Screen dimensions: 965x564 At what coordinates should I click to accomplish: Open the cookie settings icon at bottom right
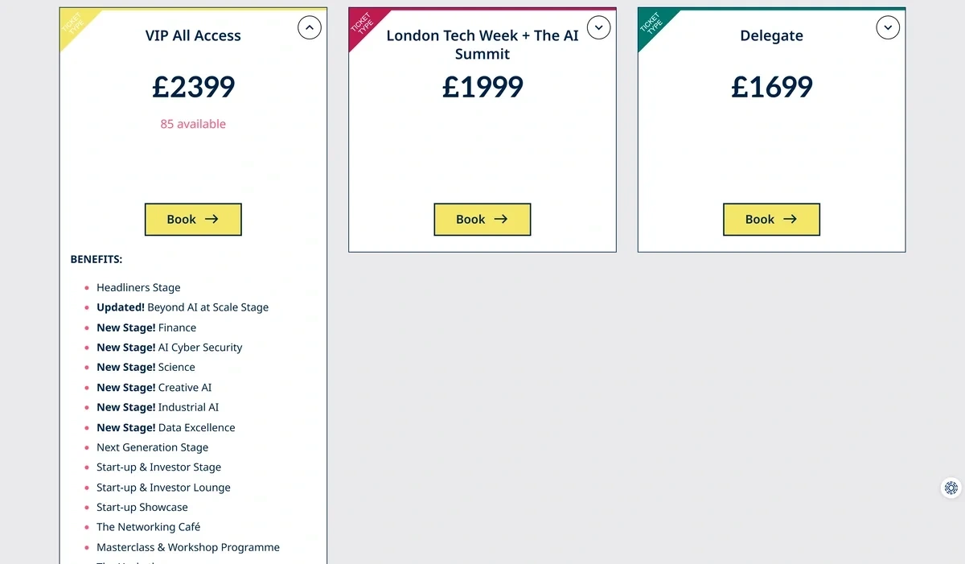point(951,488)
